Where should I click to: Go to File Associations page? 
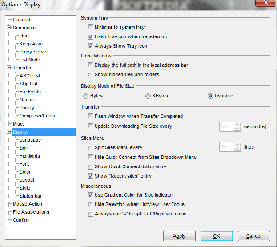(x=31, y=212)
